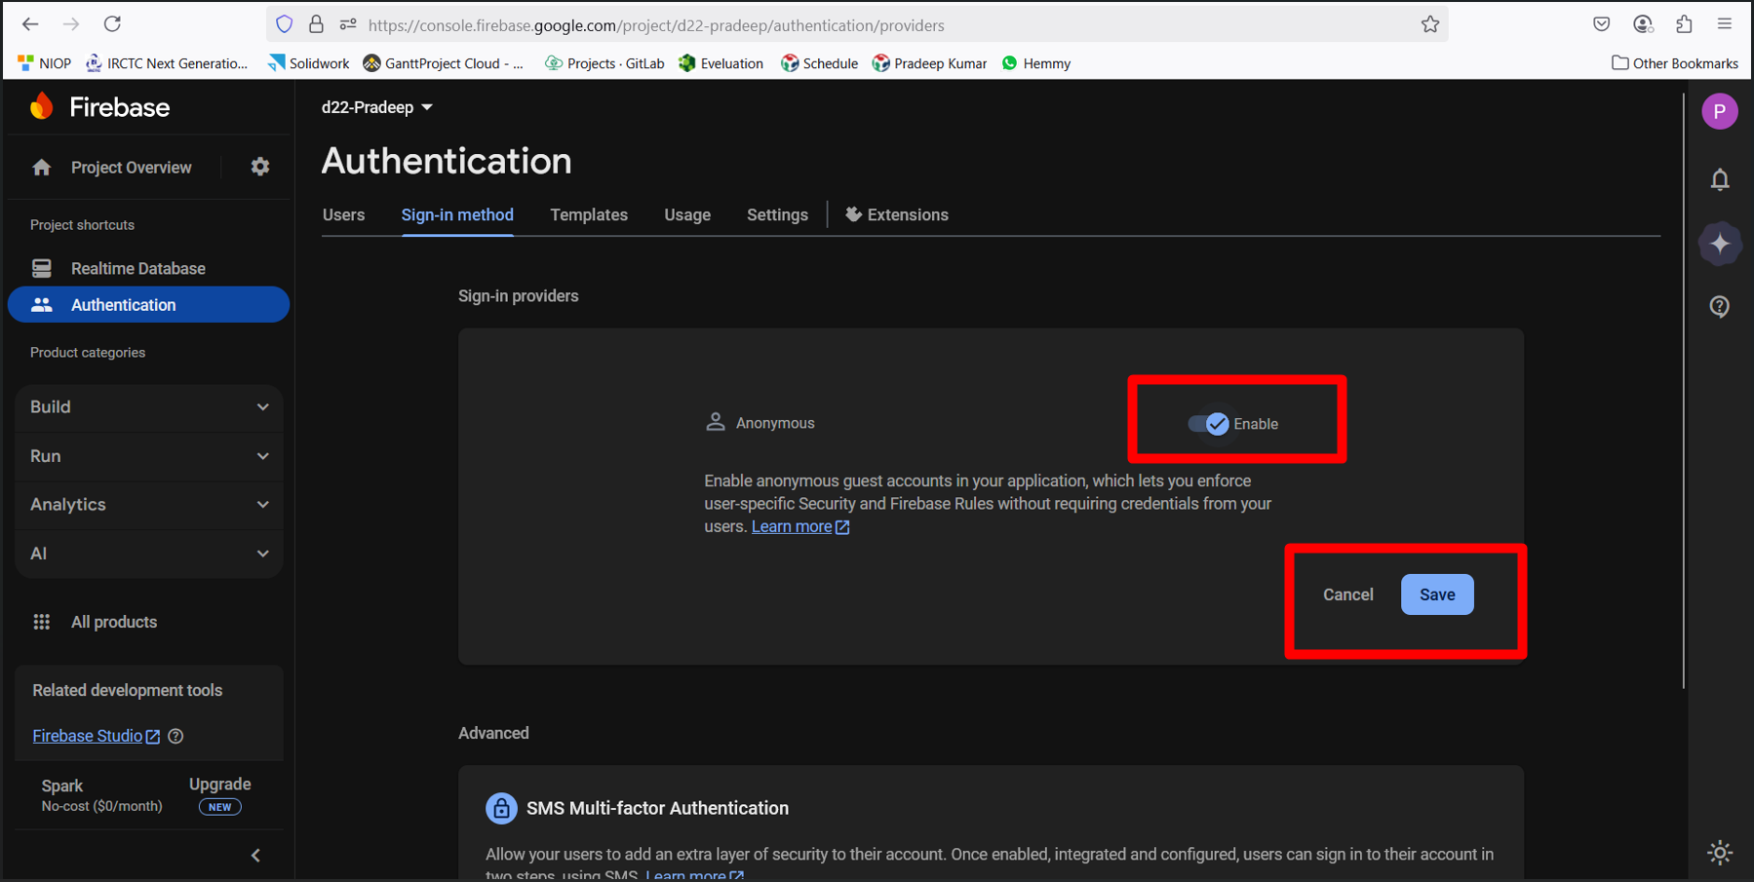The image size is (1754, 882).
Task: Click the Project Overview home icon
Action: [42, 168]
